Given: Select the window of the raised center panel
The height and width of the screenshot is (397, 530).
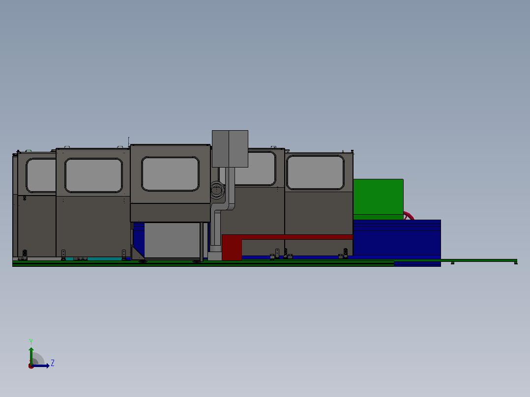Looking at the screenshot, I should (x=170, y=173).
